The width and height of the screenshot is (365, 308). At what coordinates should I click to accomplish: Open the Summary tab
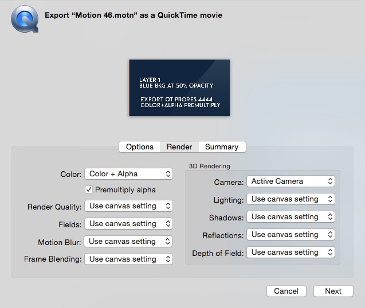tap(222, 147)
